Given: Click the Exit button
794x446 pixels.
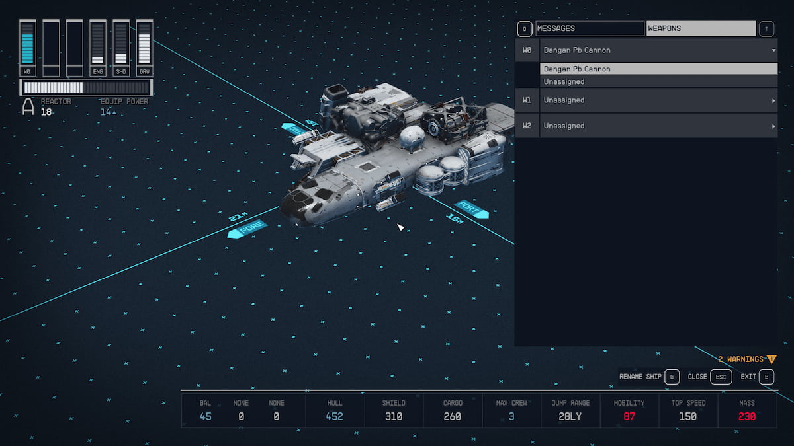Looking at the screenshot, I should pos(758,377).
